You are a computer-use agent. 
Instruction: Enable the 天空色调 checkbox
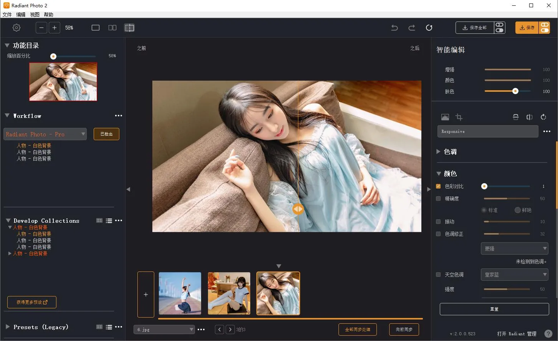(x=438, y=275)
